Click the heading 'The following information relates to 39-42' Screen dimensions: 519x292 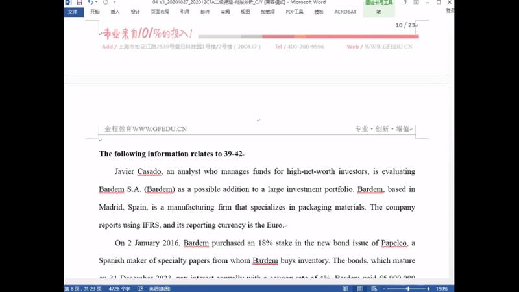(171, 154)
